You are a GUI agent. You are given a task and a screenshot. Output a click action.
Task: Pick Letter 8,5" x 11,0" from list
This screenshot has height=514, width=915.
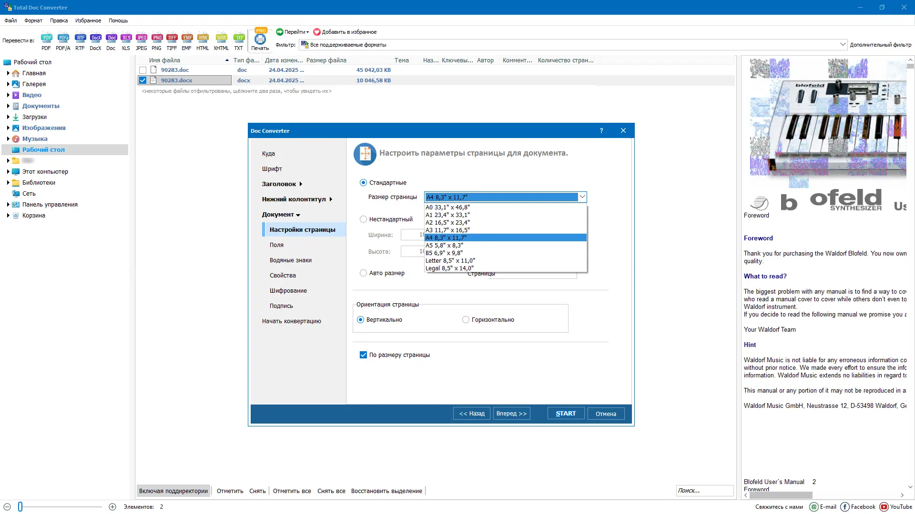[450, 261]
